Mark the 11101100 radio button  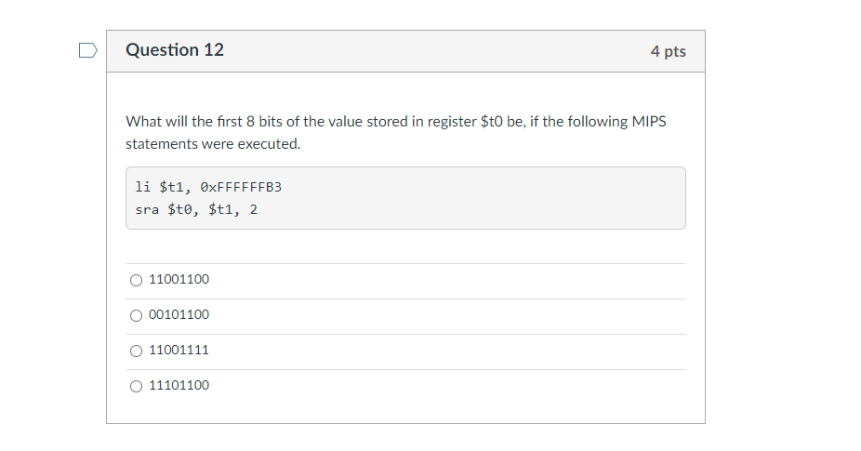coord(137,386)
